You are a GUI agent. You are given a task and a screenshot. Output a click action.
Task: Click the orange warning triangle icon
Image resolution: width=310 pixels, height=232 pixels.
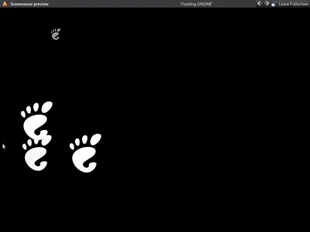[x=5, y=4]
